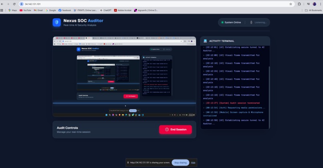Click the System Online label
The height and width of the screenshot is (168, 323).
point(232,22)
